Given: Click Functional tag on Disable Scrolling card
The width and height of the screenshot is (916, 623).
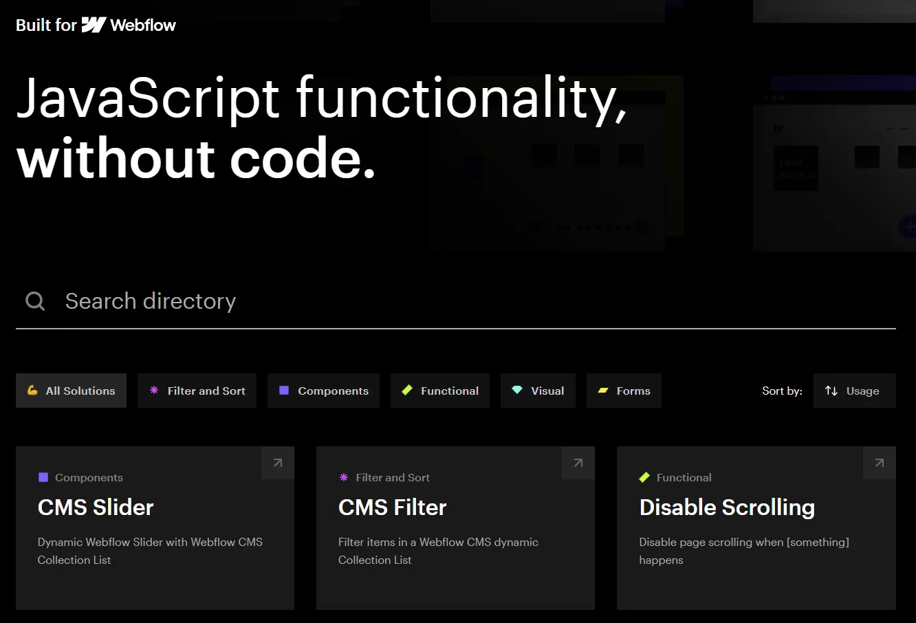Looking at the screenshot, I should pyautogui.click(x=676, y=477).
